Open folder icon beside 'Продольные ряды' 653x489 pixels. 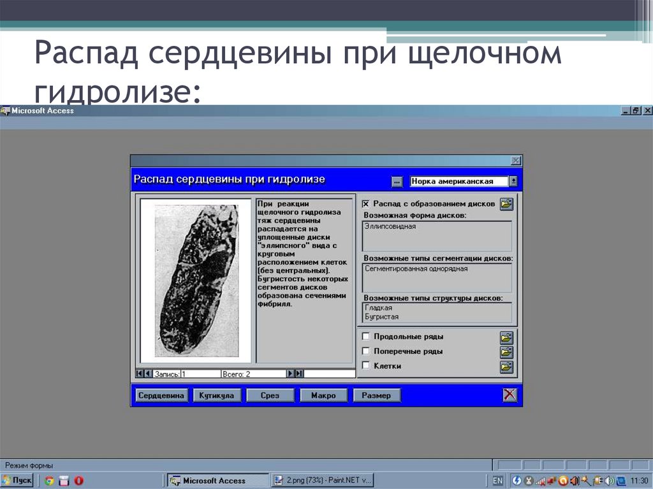pos(506,336)
